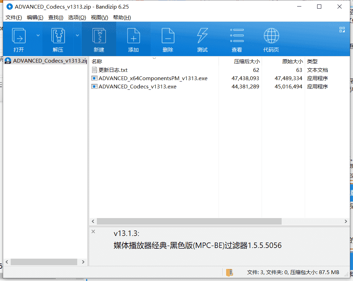Click the archive icon in status bar
This screenshot has height=281, width=353.
[229, 272]
